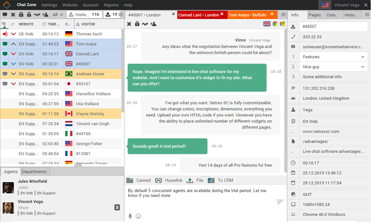
Task: Click the add agent icon in visitor toolbar
Action: pos(45,14)
